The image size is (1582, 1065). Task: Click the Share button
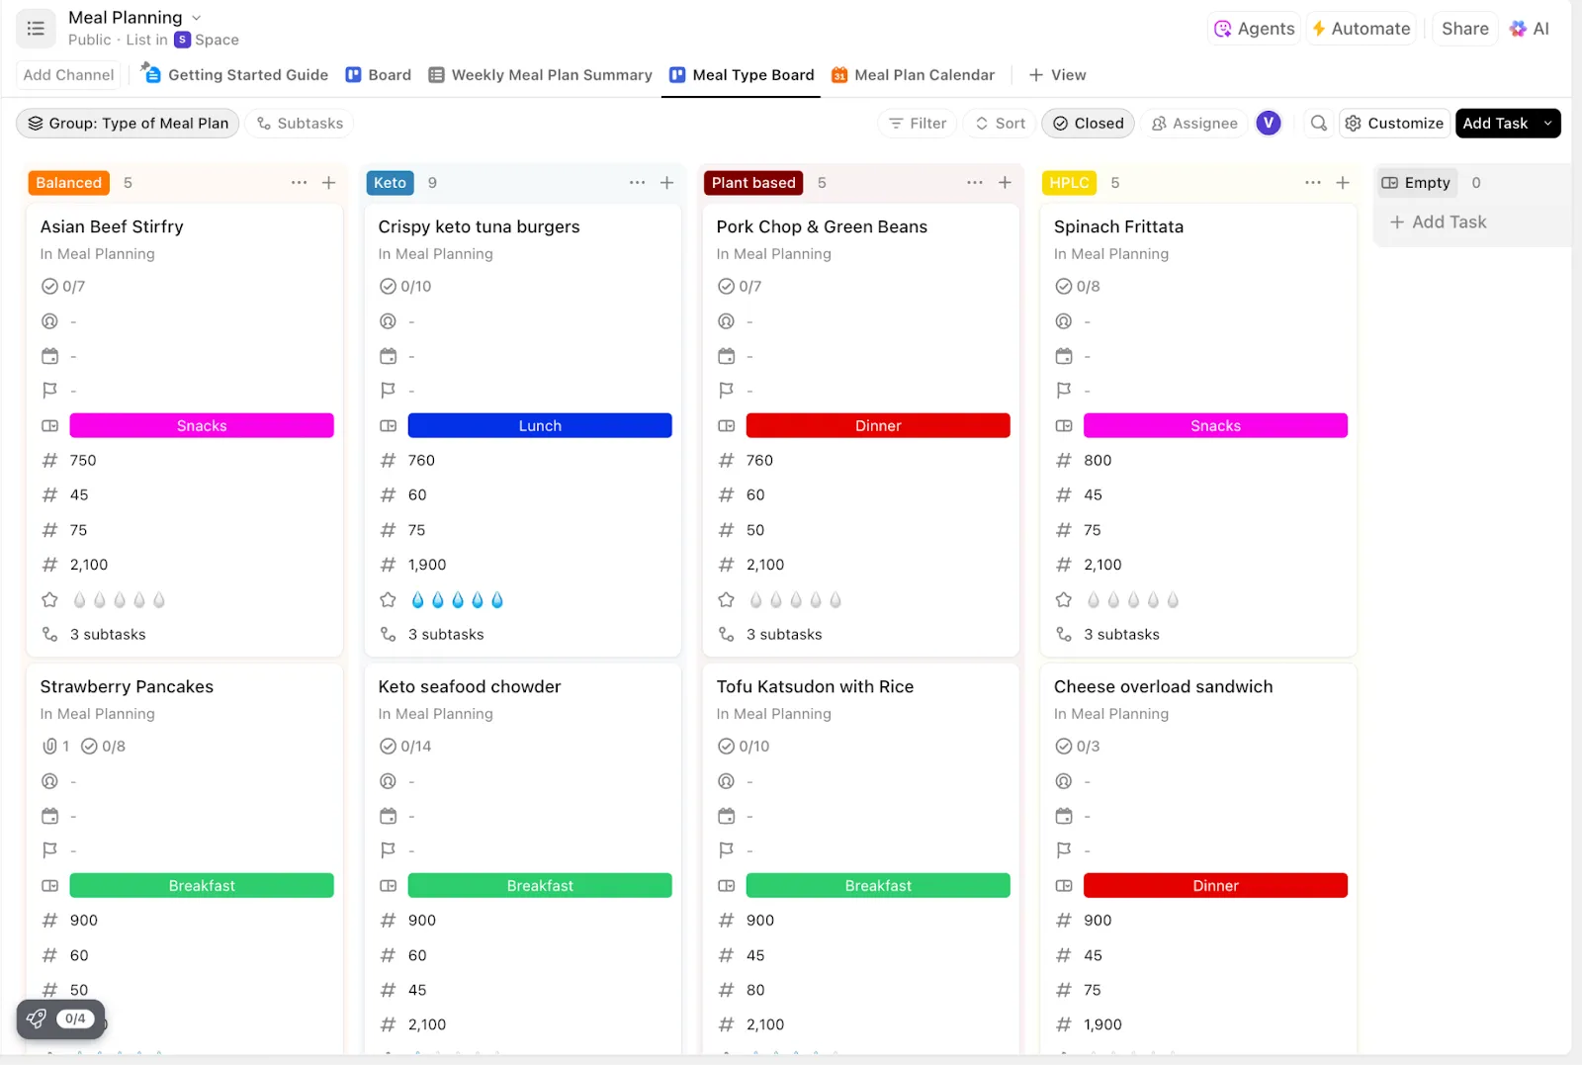pos(1465,29)
